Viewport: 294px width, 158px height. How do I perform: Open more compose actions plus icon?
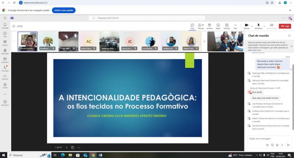282,145
